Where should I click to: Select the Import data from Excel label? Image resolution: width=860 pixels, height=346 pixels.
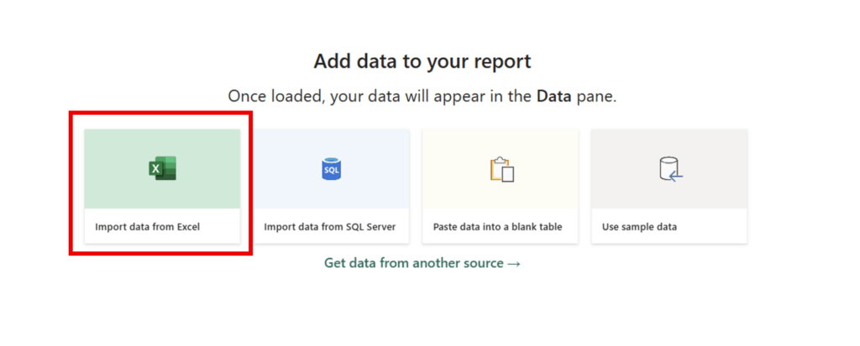(147, 227)
